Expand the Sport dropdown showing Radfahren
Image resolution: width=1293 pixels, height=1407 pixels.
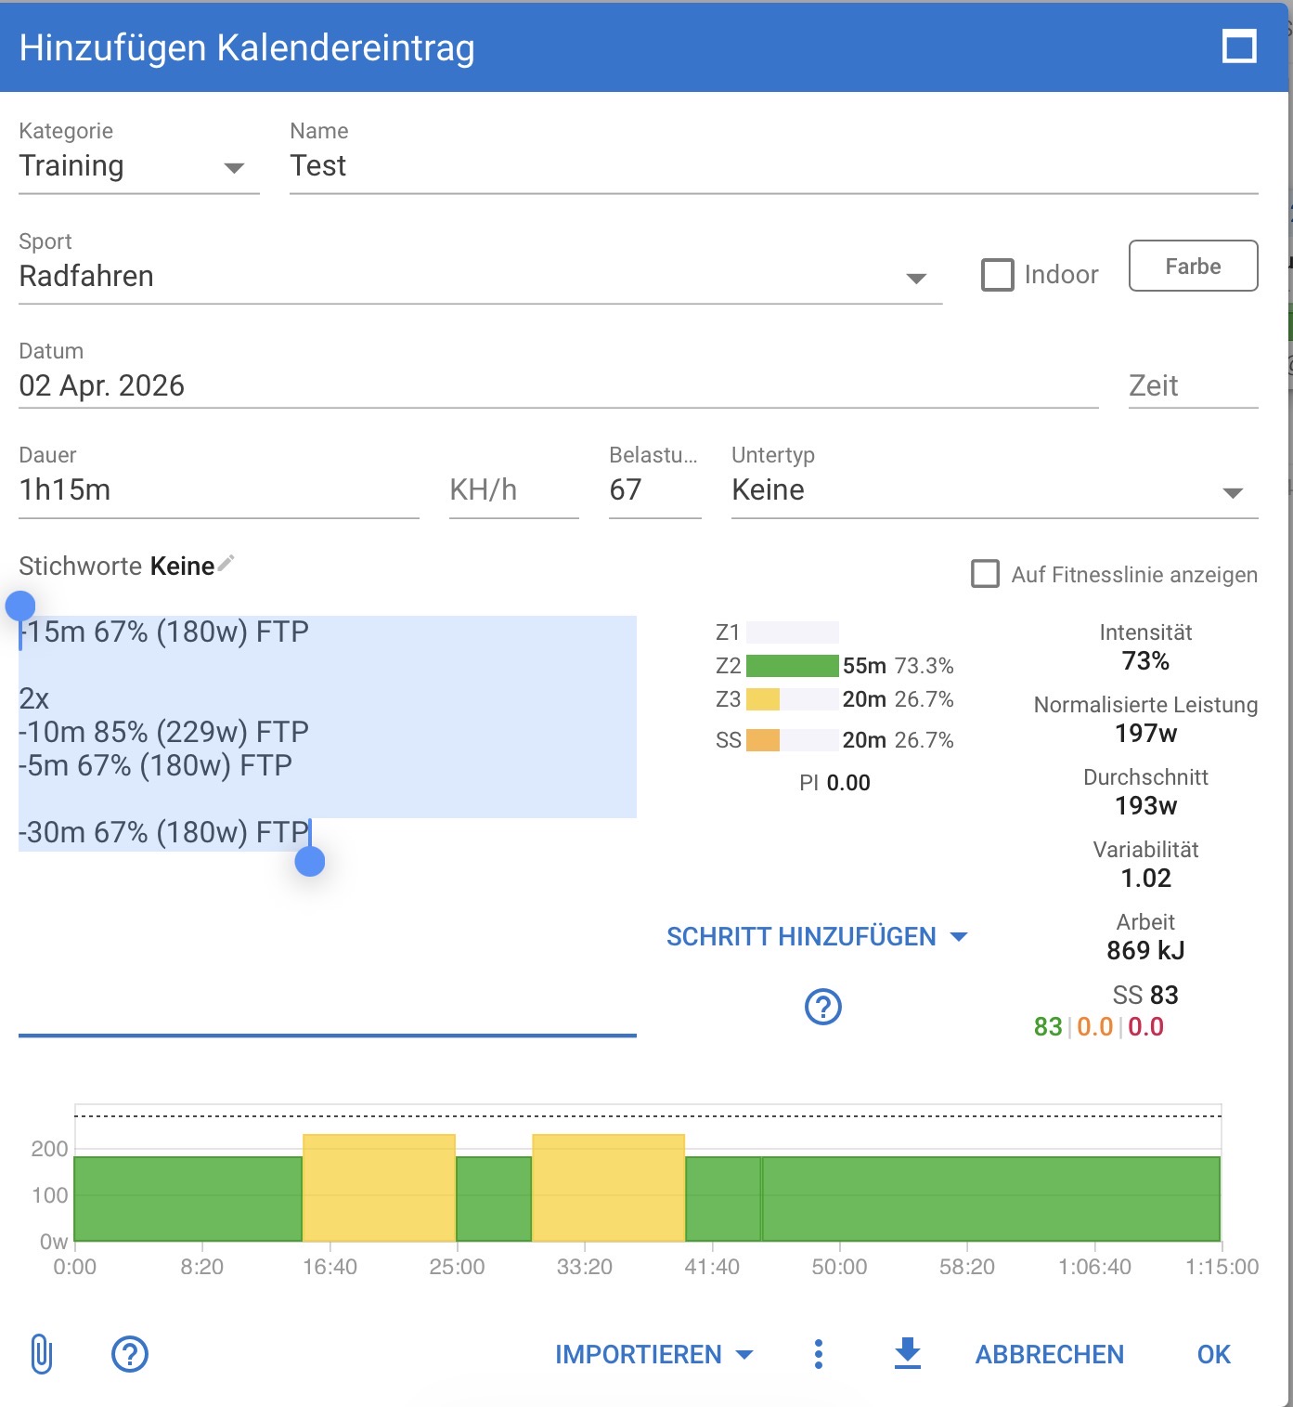pos(479,277)
